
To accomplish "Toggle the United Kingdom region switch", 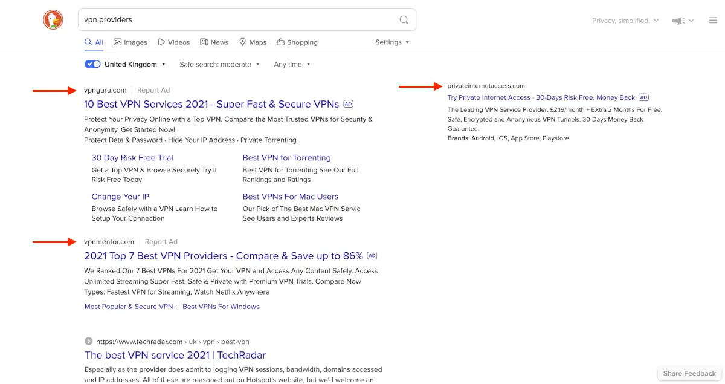I will point(92,64).
